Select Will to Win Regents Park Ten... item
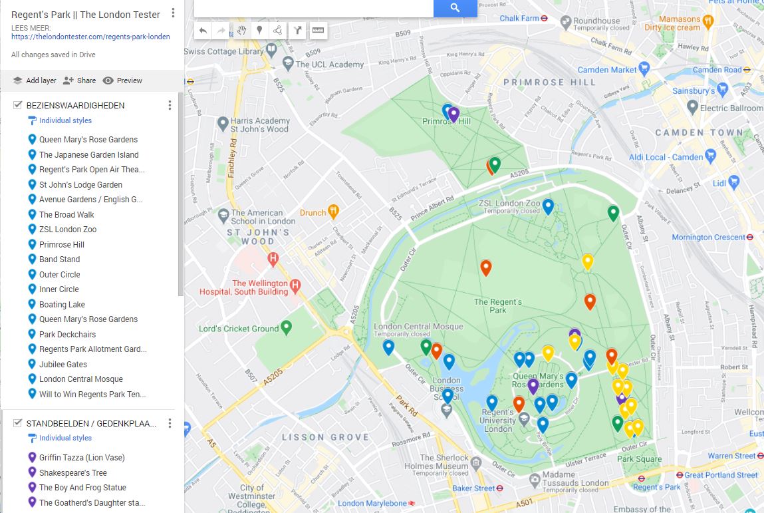The height and width of the screenshot is (513, 764). point(92,394)
